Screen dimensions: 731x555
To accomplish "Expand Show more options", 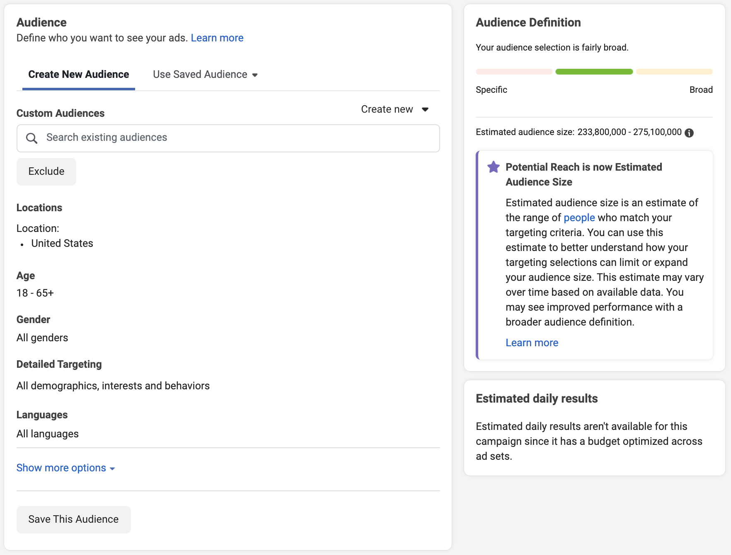I will pos(66,468).
